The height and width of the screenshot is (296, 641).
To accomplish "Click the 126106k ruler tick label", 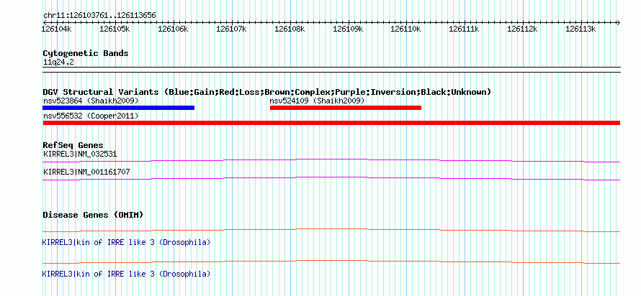I will click(174, 29).
